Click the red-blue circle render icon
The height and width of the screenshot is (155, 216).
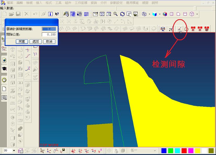[165, 14]
